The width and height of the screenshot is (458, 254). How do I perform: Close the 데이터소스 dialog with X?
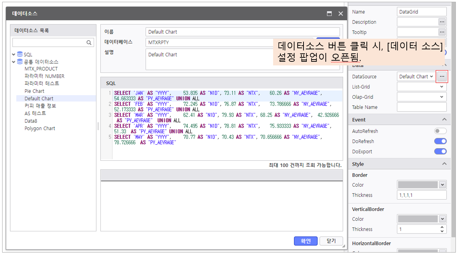coord(340,14)
